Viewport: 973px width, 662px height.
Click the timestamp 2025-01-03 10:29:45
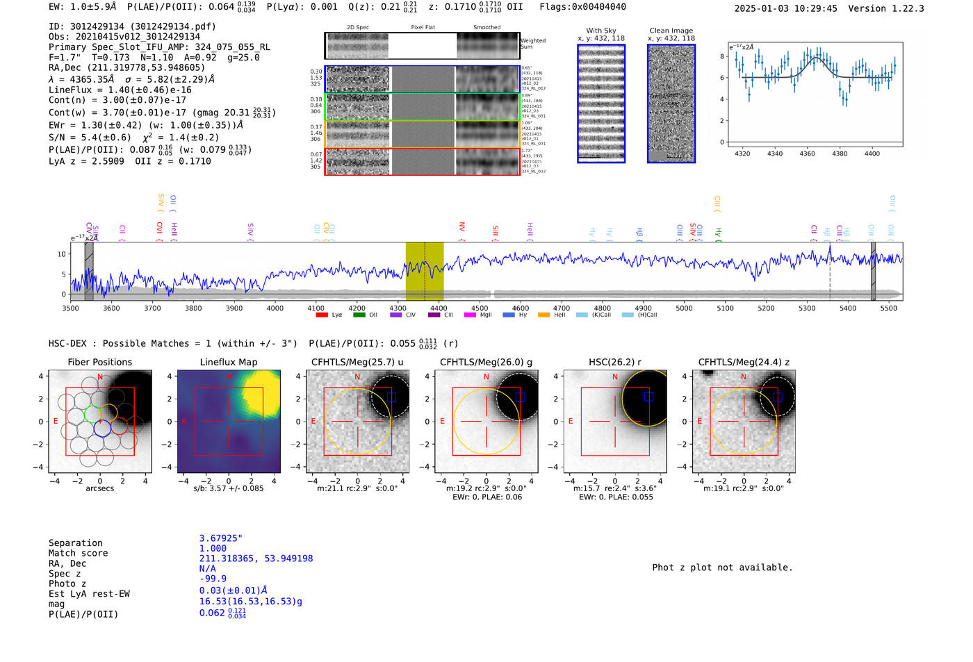[785, 8]
